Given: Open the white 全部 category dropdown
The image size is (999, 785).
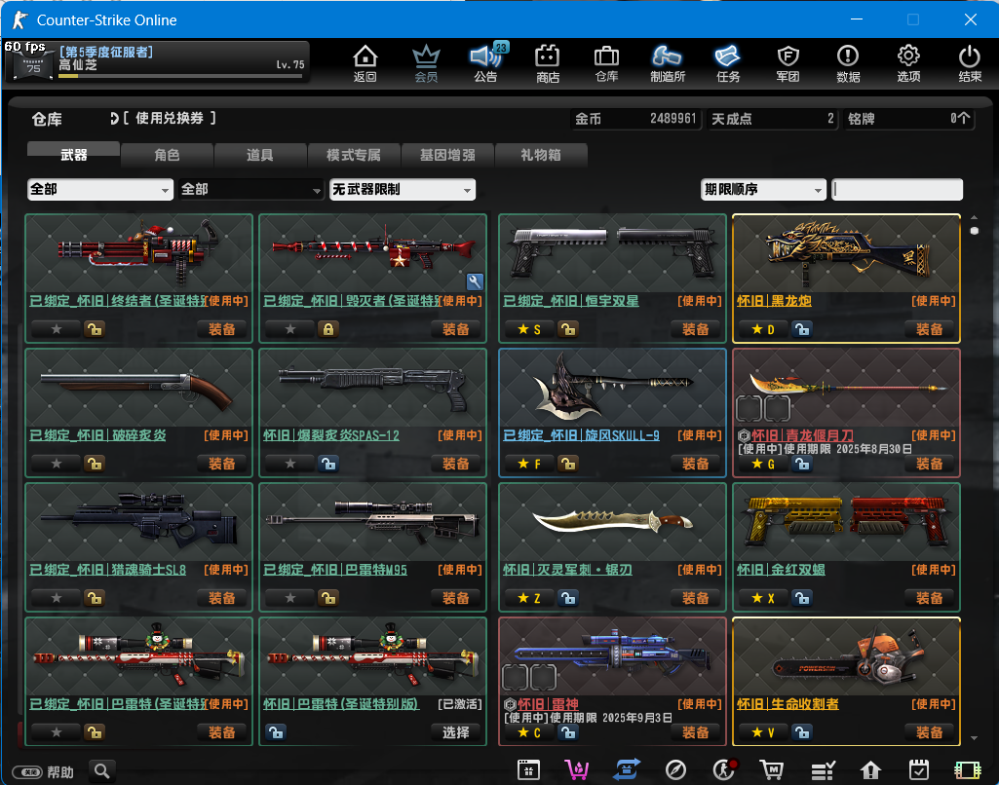Looking at the screenshot, I should point(100,189).
